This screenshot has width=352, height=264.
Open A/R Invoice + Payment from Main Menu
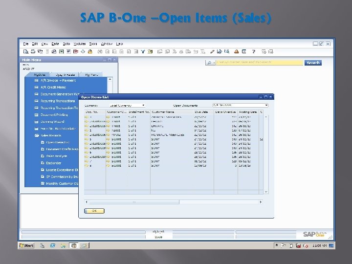point(58,80)
